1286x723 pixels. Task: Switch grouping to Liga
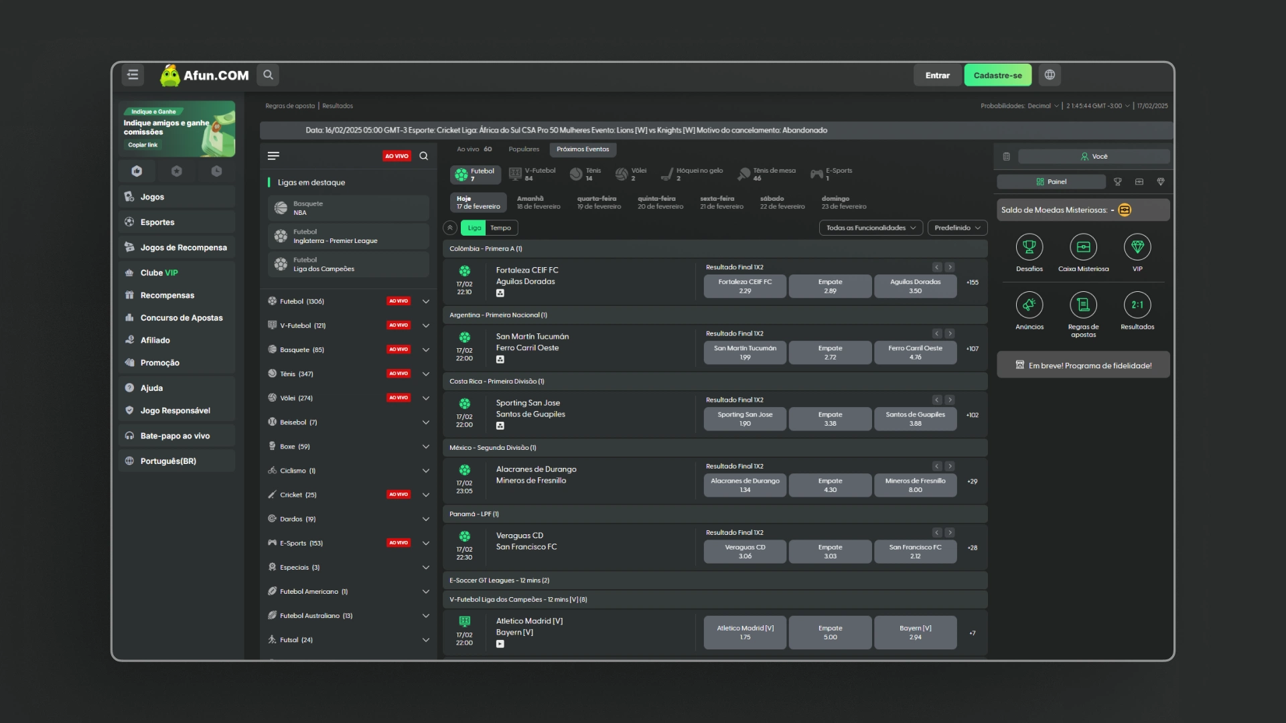point(474,228)
